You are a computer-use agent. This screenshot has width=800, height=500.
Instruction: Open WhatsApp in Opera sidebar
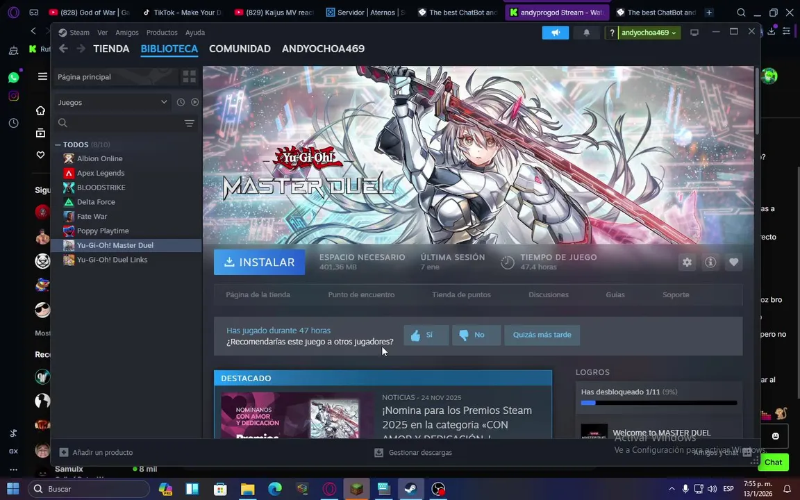[x=14, y=78]
